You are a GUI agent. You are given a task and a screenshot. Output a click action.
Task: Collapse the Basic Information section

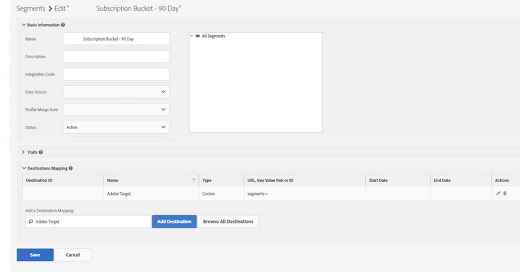23,25
